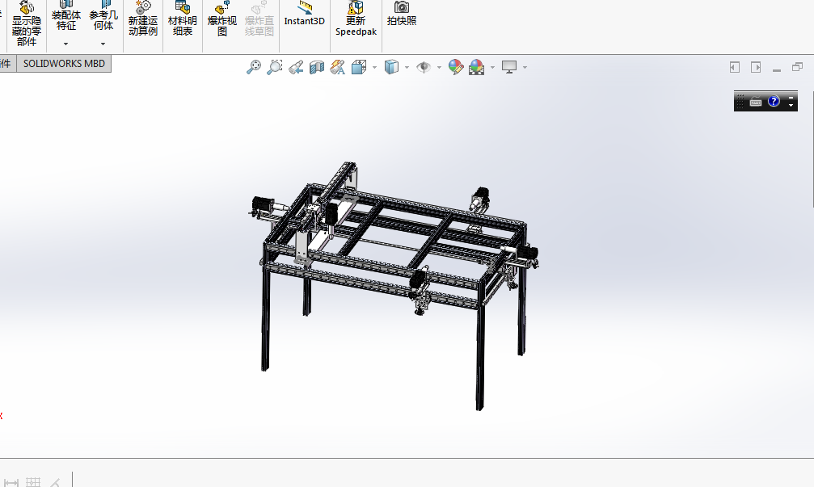Select Zoom to Area tool
Screen dimensions: 814x487
275,67
